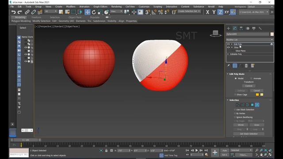
Task: Enable the Show Cage checkbox
Action: click(235, 95)
